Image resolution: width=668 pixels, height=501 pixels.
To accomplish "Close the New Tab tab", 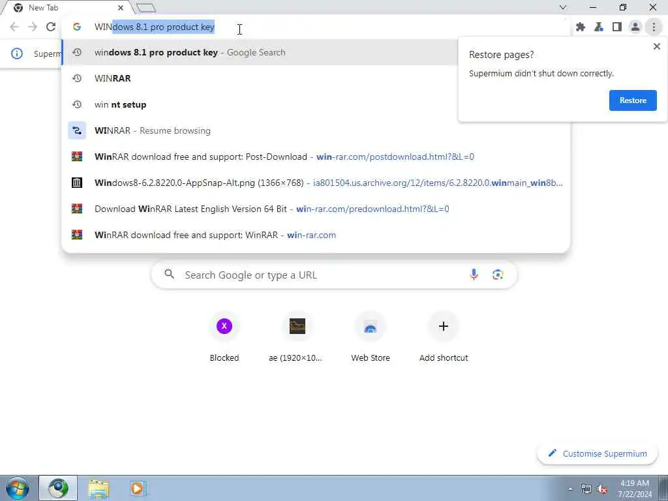I will 121,8.
